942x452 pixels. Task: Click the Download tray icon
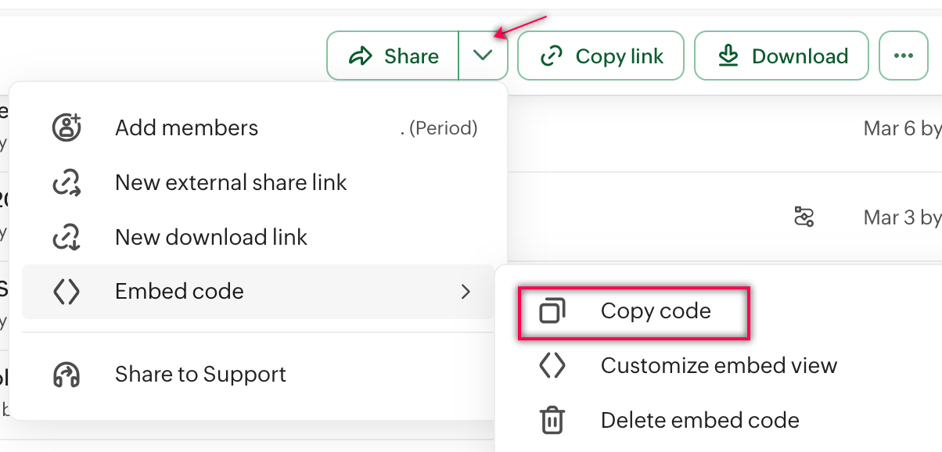pyautogui.click(x=728, y=56)
